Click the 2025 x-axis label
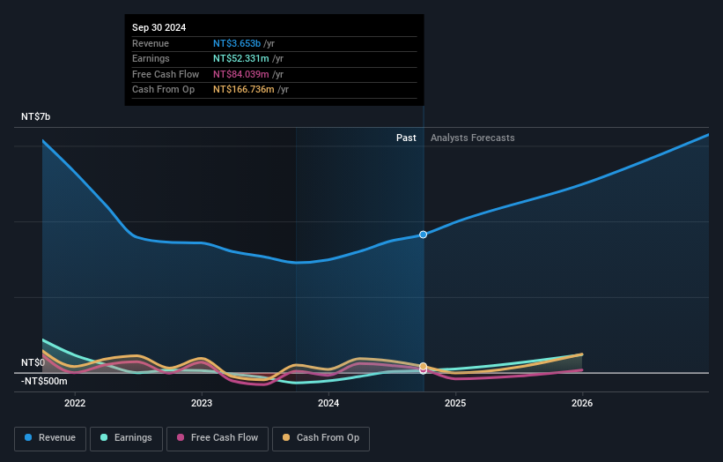Viewport: 723px width, 462px height. pyautogui.click(x=455, y=403)
